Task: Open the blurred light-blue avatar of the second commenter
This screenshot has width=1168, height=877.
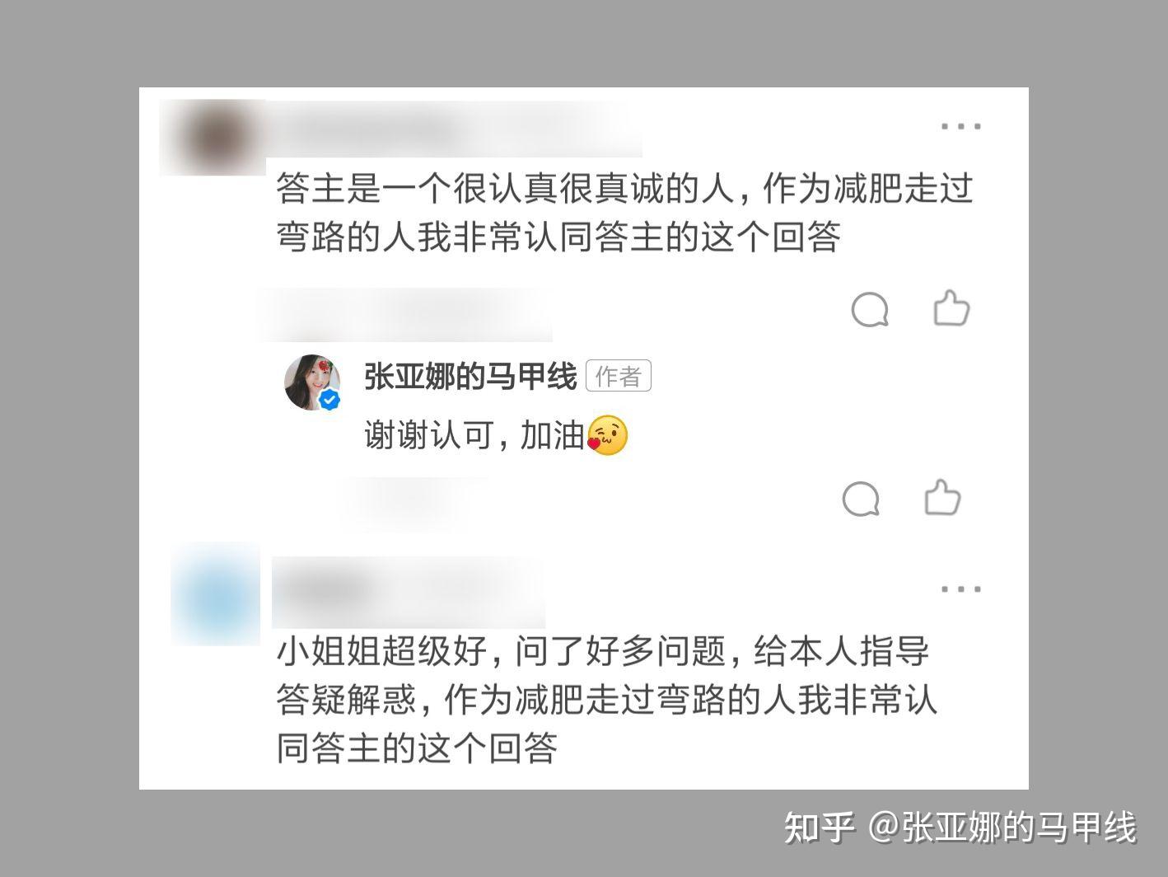Action: 216,593
